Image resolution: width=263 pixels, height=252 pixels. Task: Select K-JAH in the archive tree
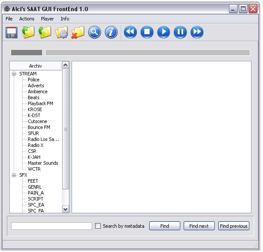click(34, 157)
